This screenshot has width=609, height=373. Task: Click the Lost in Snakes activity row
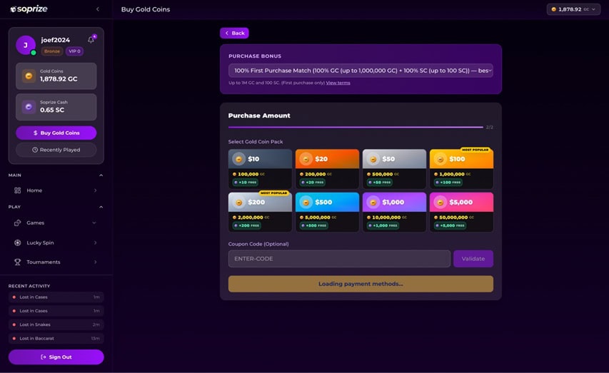(56, 325)
